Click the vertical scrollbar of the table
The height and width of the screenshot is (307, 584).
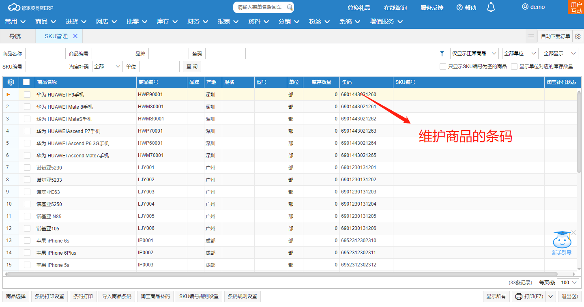pos(579,132)
